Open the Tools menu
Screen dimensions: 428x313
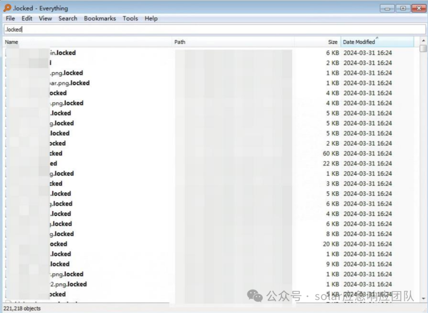(x=130, y=18)
